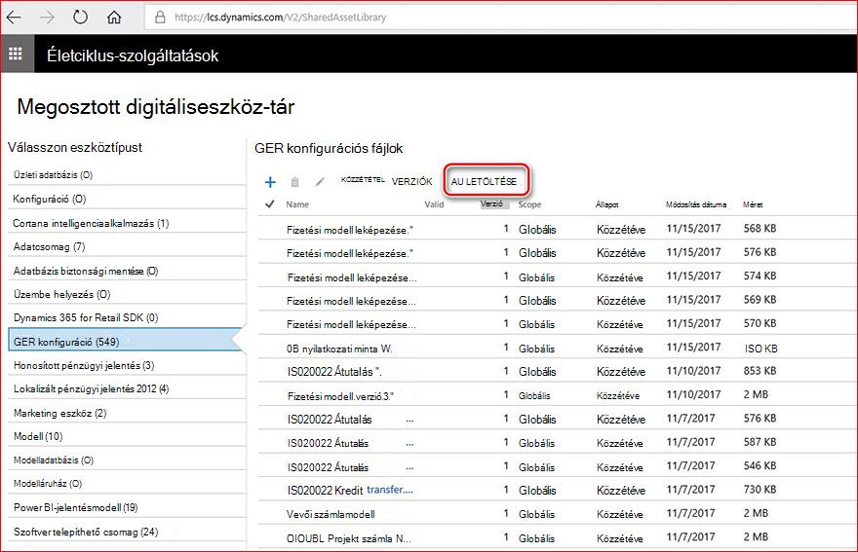The image size is (858, 552).
Task: Click the 11/10/2017 date of IS020022 Átutalás
Action: point(693,371)
